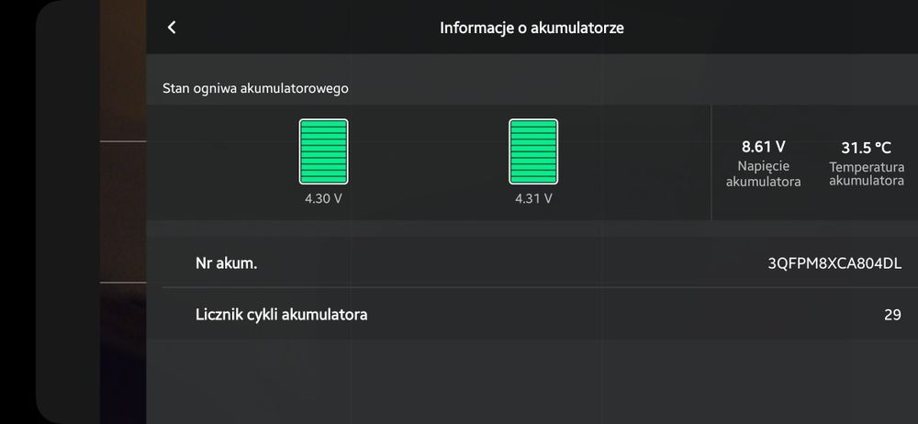
Task: Tap the 4.31 V cell voltage label
Action: pyautogui.click(x=533, y=198)
